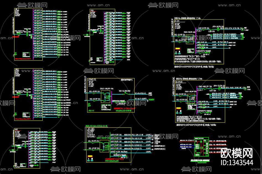Click the SPD-BC-2 label in AT-XK1 panel

coord(124,157)
